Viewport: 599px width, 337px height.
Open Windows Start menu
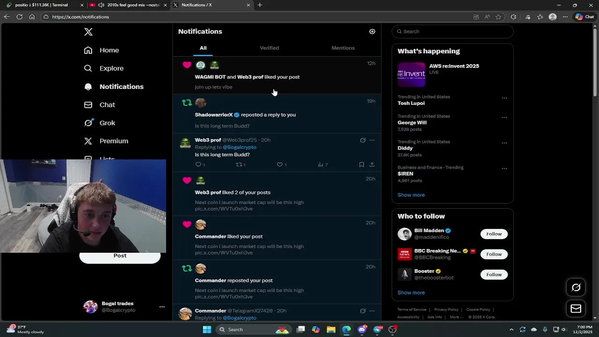207,330
